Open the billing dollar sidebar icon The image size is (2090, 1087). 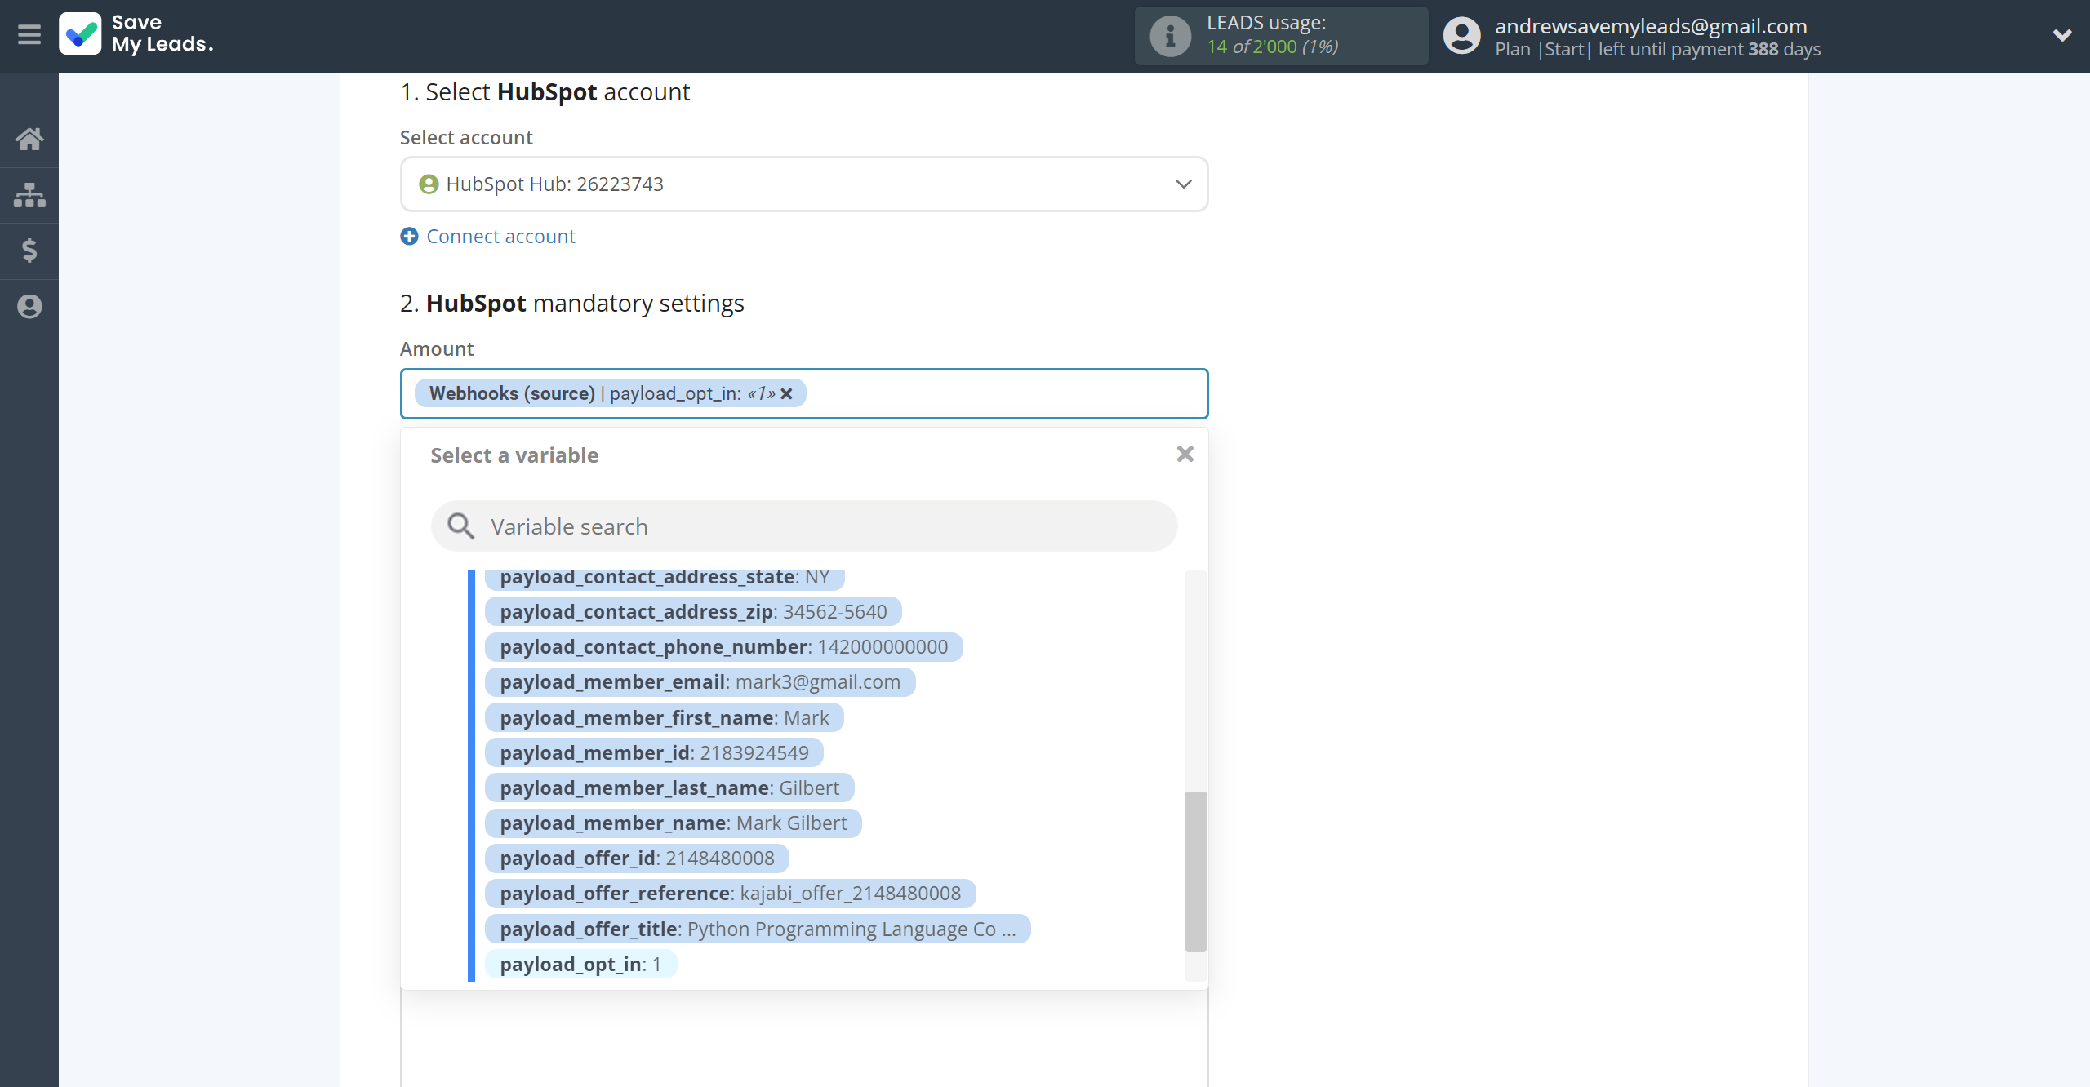[x=29, y=251]
